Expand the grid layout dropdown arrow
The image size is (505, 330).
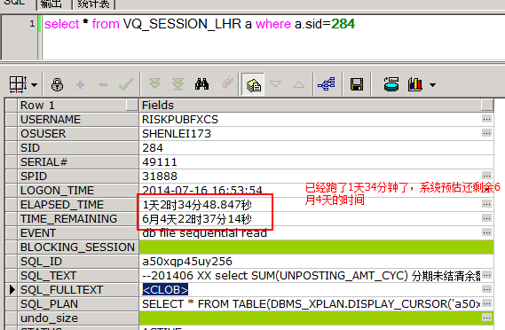(x=34, y=85)
